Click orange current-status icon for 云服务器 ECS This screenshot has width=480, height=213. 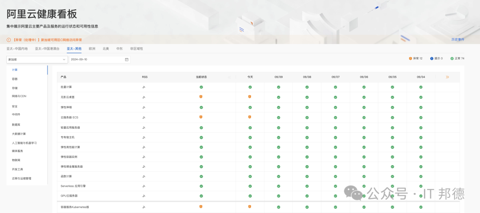click(x=201, y=117)
